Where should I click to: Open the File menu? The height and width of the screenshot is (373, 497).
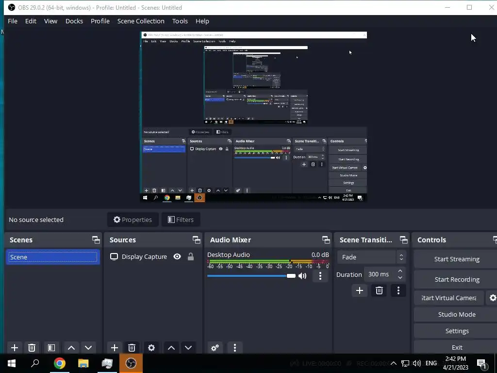tap(13, 21)
